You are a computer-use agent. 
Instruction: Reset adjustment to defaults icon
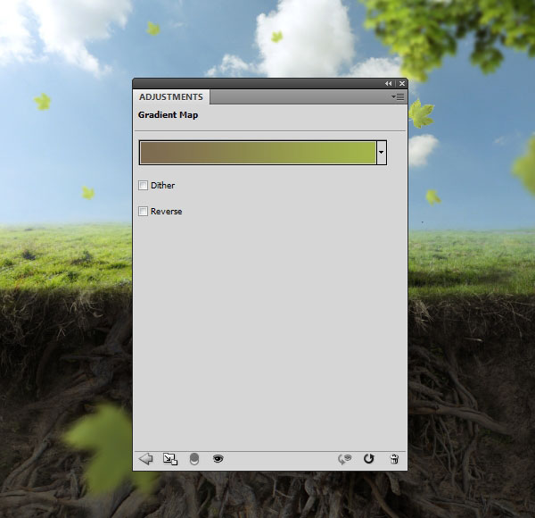coord(369,458)
